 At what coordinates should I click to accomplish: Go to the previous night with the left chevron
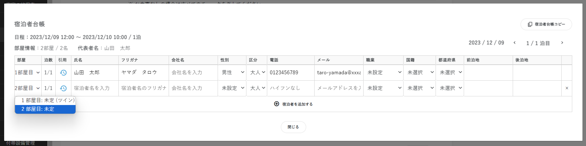(514, 43)
